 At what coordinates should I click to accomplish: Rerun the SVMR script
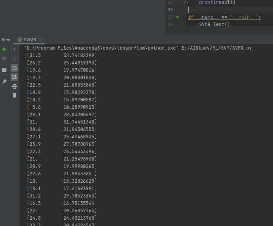[4, 49]
